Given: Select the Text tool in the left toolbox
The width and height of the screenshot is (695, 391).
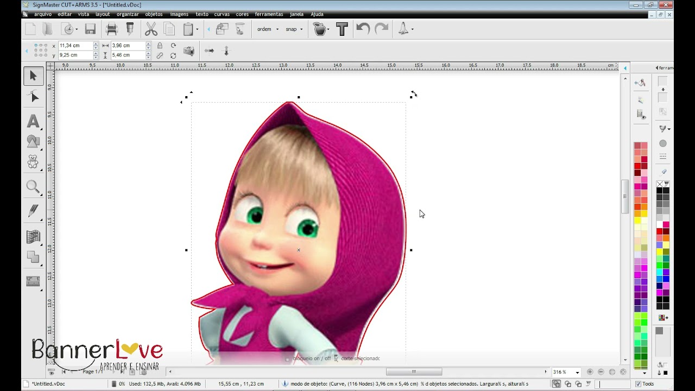Looking at the screenshot, I should tap(33, 121).
